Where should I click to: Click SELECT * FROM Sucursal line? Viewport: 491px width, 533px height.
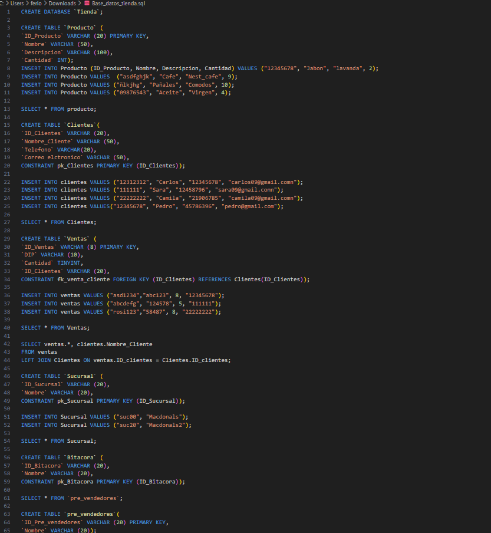click(x=58, y=441)
